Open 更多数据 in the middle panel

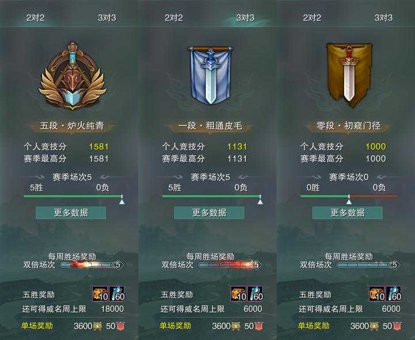[209, 213]
